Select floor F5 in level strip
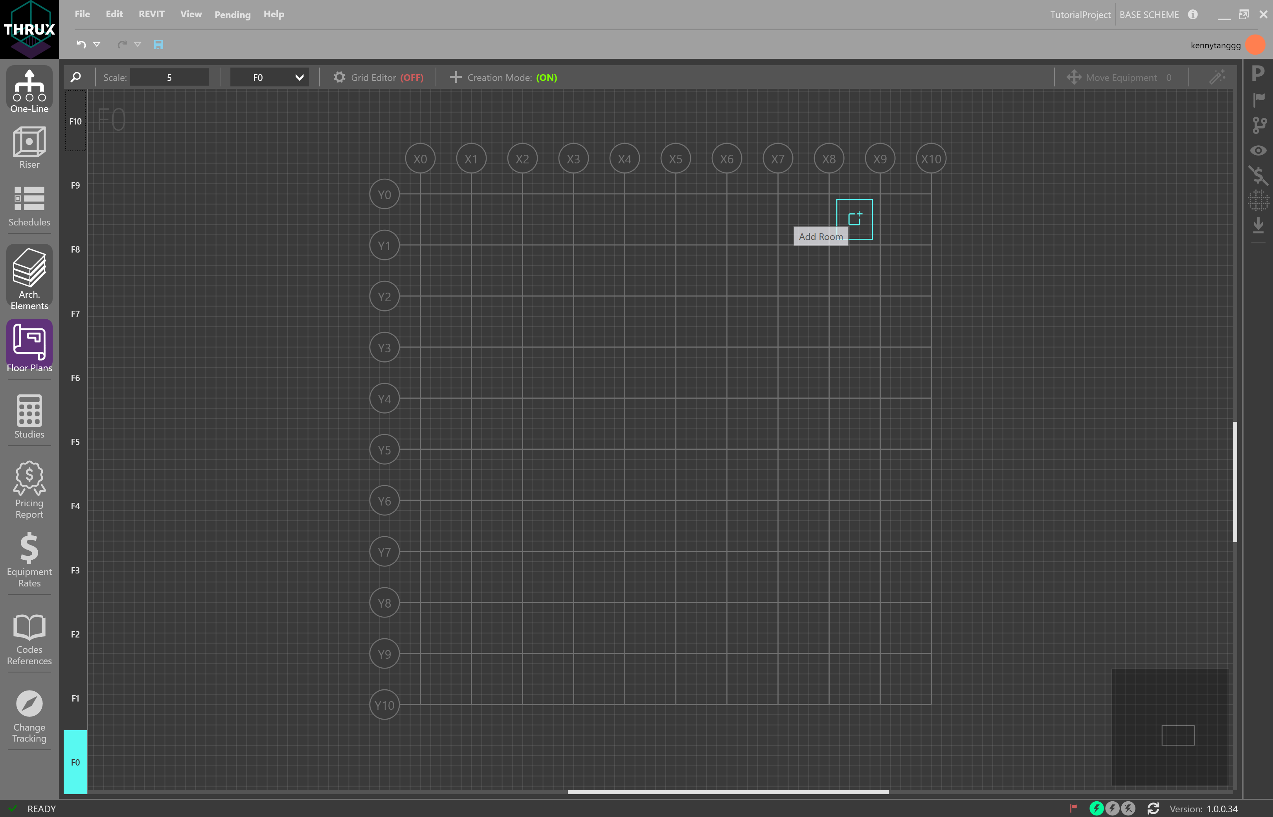The width and height of the screenshot is (1273, 817). (75, 442)
